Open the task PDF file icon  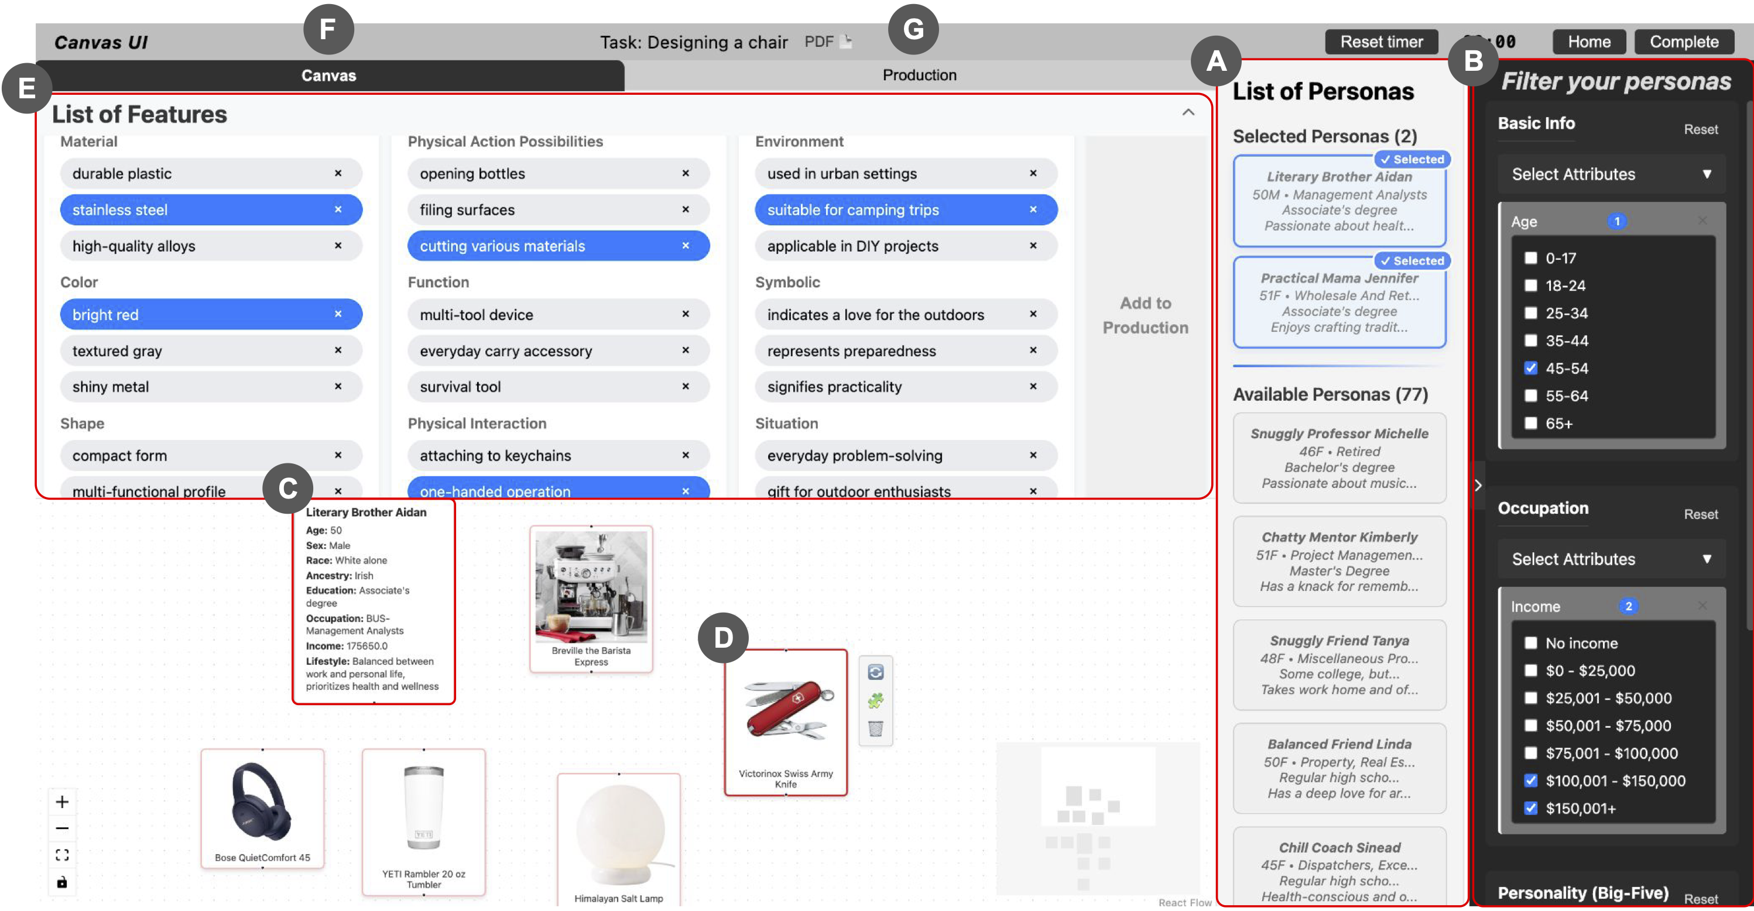[x=845, y=42]
